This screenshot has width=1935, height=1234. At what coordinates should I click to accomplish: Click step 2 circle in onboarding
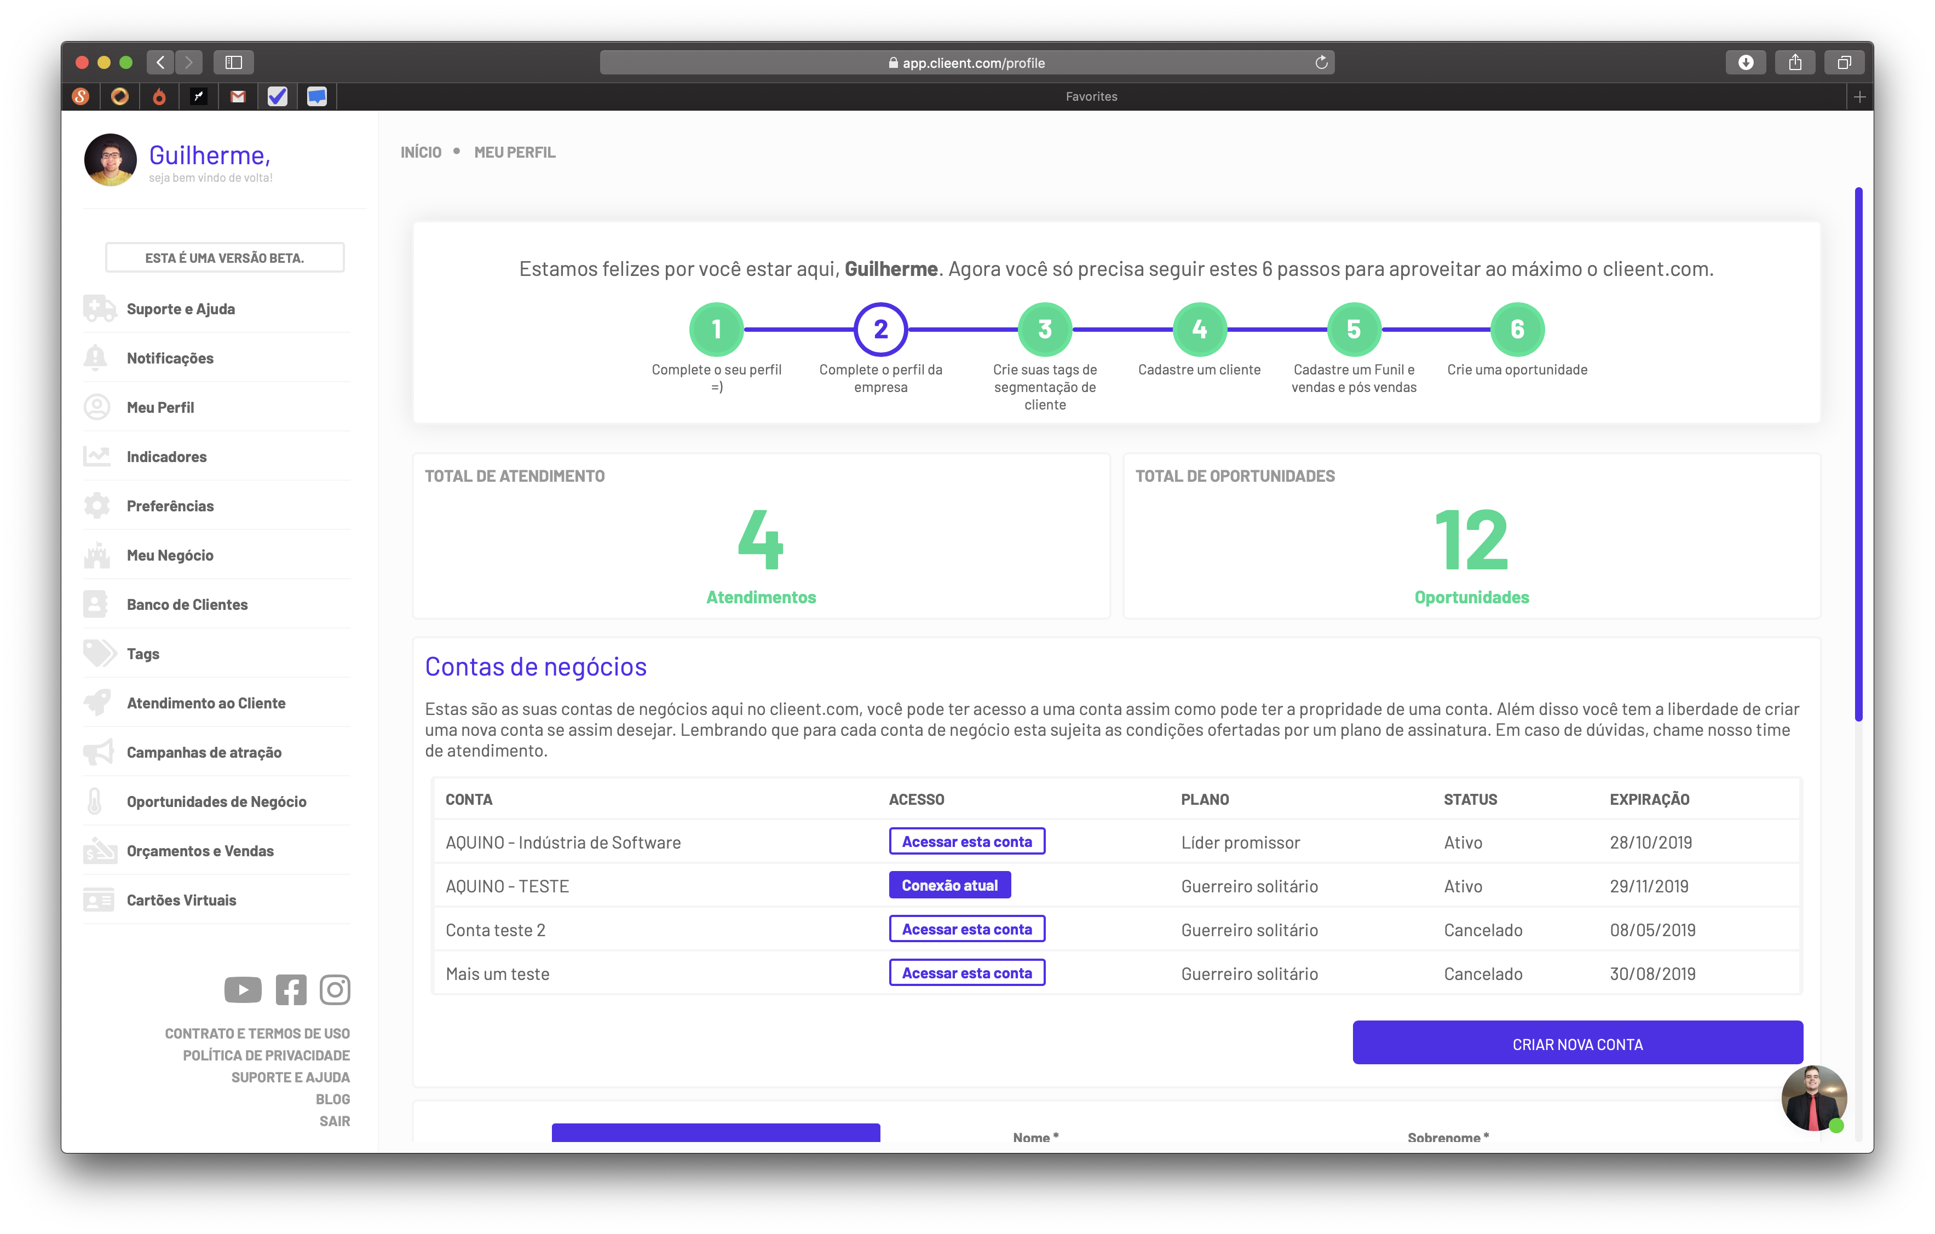(x=880, y=330)
